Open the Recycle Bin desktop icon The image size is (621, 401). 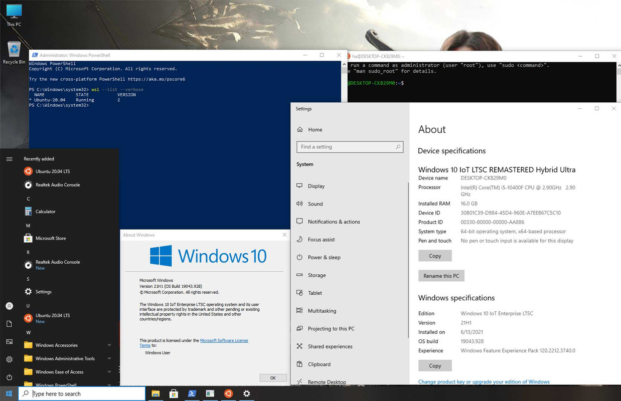point(14,53)
